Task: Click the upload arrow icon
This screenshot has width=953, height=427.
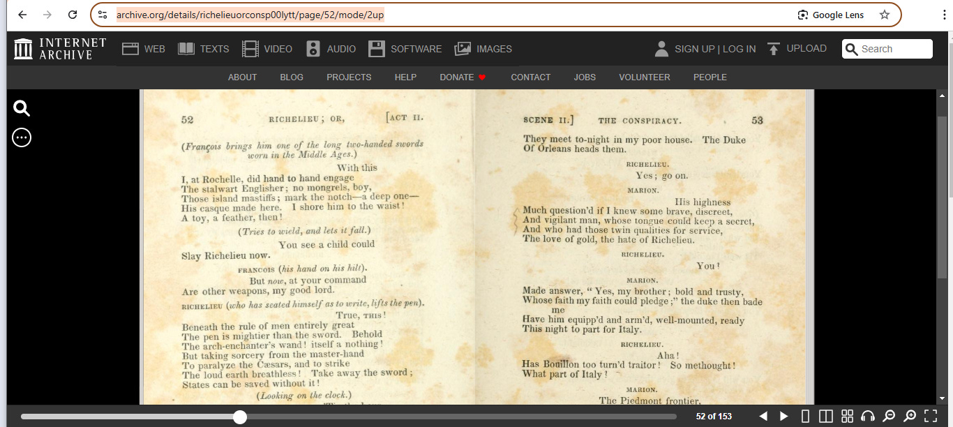Action: click(x=773, y=49)
